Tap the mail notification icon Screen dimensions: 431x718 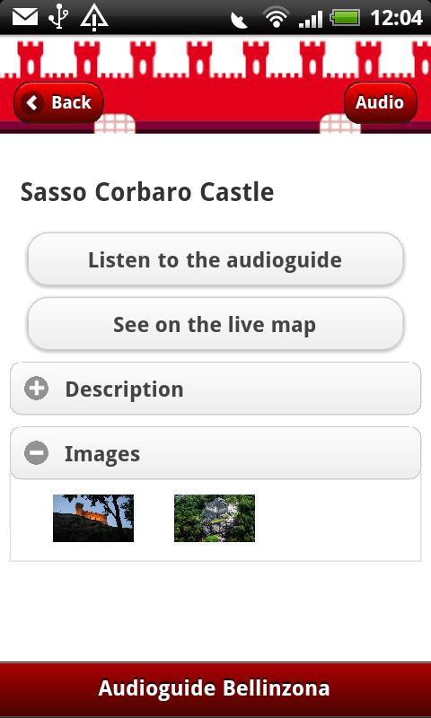click(25, 17)
